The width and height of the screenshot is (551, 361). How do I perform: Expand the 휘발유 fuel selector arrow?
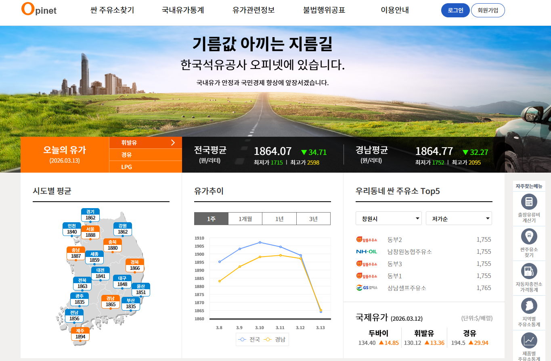(173, 143)
